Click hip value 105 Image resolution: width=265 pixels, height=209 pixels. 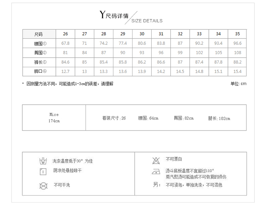(x=218, y=53)
